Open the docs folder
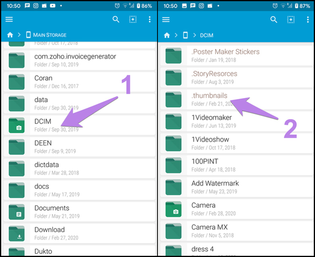Screen dimensions: 315x257 [80, 190]
